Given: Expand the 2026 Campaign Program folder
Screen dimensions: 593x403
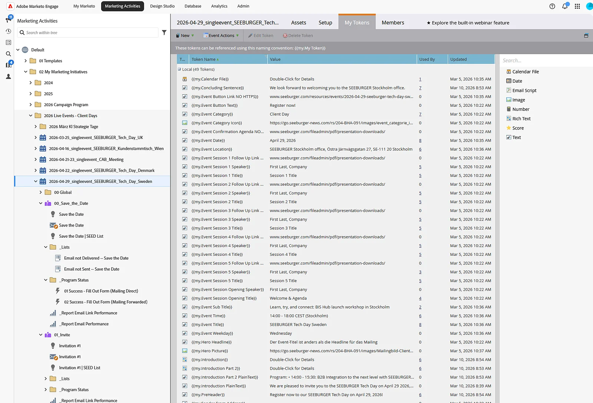Looking at the screenshot, I should click(x=31, y=105).
